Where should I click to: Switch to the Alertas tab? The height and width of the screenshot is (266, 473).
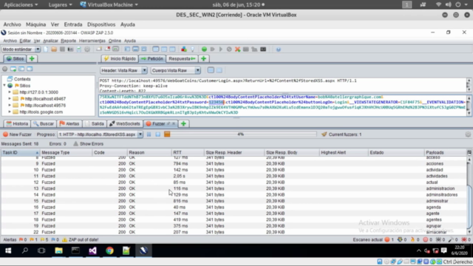coord(69,123)
